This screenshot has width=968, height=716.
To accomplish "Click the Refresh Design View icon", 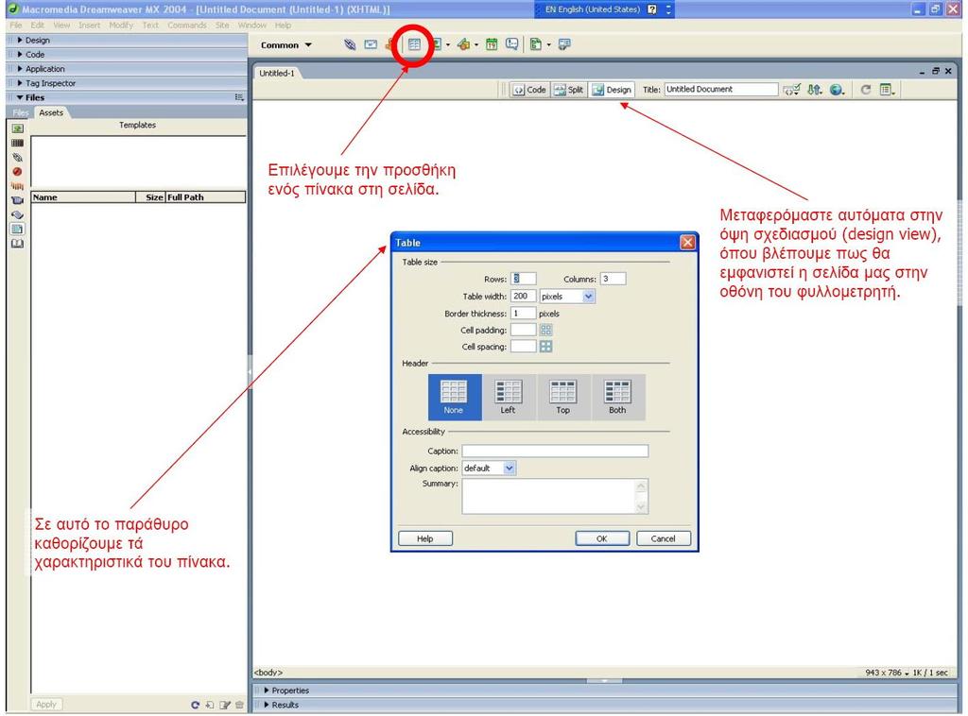I will point(866,90).
